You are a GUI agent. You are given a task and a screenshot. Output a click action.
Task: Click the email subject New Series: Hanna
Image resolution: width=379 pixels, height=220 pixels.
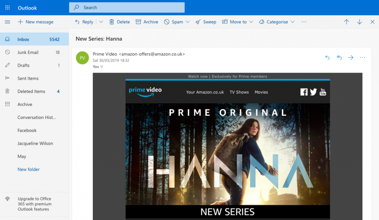[x=99, y=39]
